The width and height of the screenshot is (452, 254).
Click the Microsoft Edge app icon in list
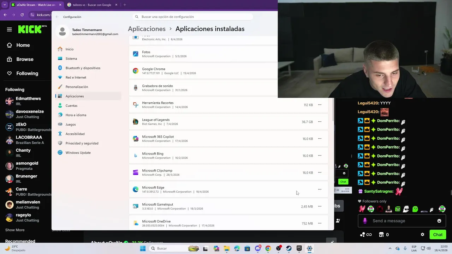[x=136, y=189]
